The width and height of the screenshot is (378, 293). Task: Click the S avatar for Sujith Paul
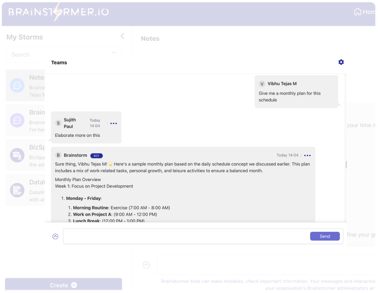point(58,123)
